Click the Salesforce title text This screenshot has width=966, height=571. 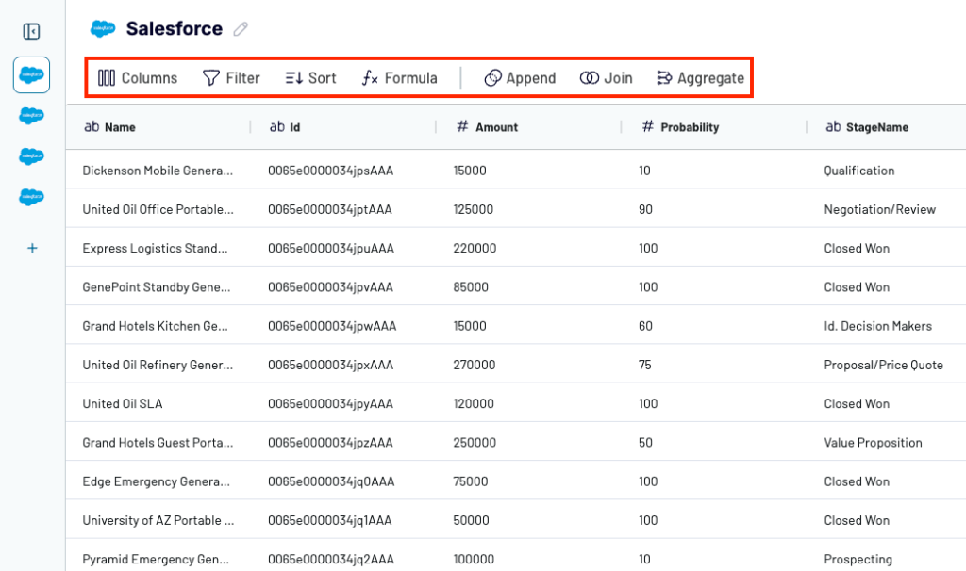point(175,28)
